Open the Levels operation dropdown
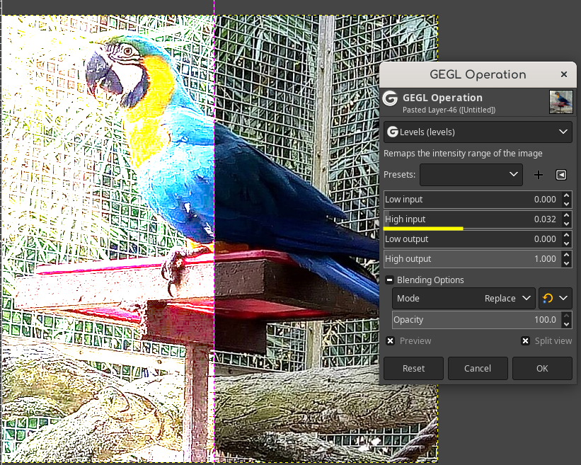The height and width of the screenshot is (465, 581). [x=478, y=132]
